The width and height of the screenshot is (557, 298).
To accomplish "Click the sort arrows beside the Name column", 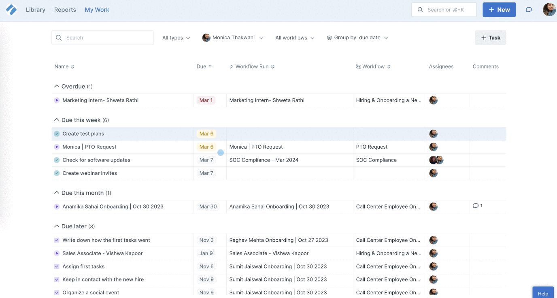I will (72, 66).
